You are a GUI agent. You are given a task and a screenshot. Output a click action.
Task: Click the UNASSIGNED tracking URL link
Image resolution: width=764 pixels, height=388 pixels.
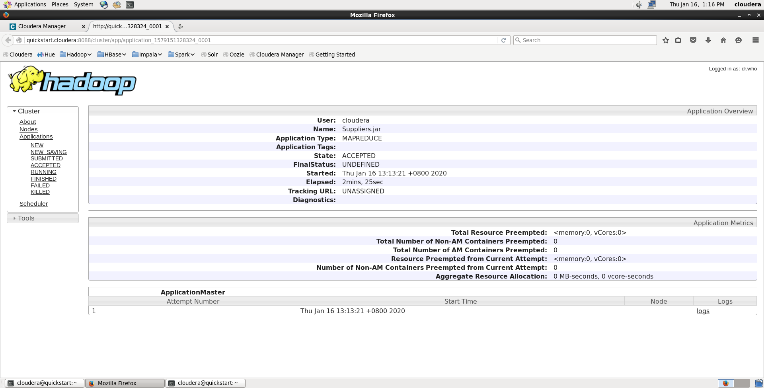click(363, 191)
